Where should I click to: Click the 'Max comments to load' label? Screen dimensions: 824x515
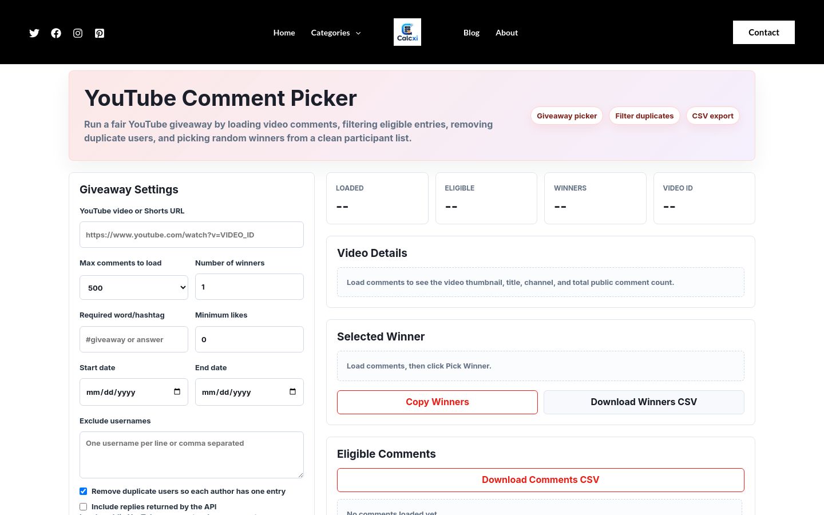tap(120, 263)
